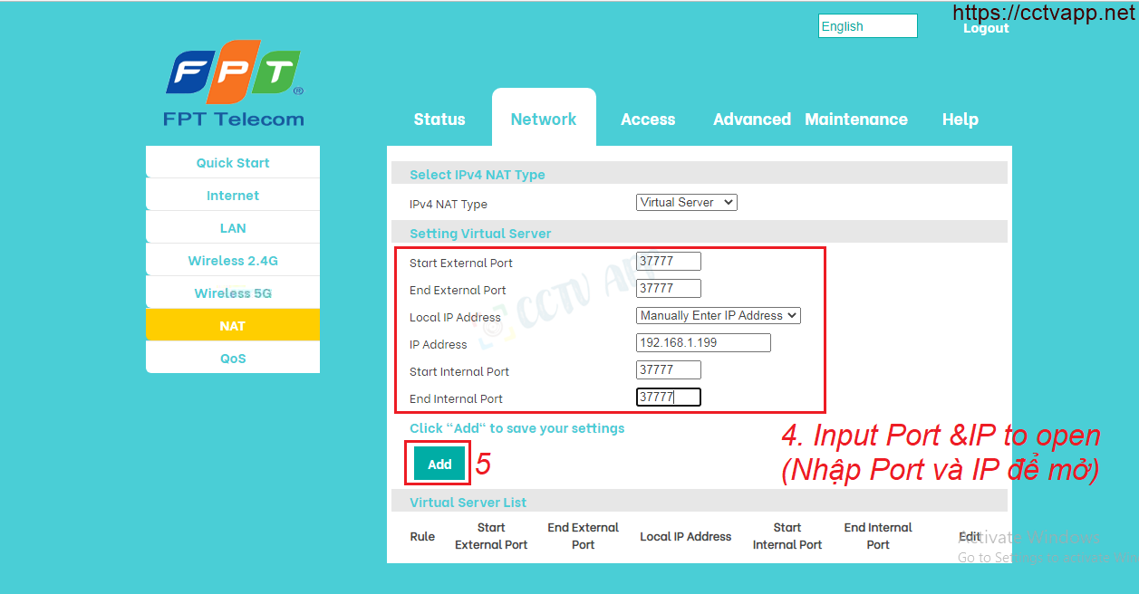This screenshot has width=1139, height=594.
Task: Open LAN settings in sidebar
Action: coord(233,228)
